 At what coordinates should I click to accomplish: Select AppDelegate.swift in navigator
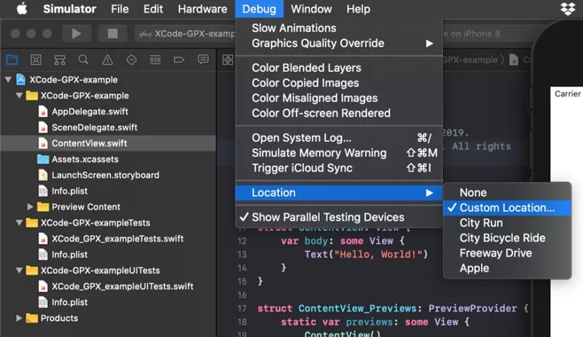click(x=90, y=111)
